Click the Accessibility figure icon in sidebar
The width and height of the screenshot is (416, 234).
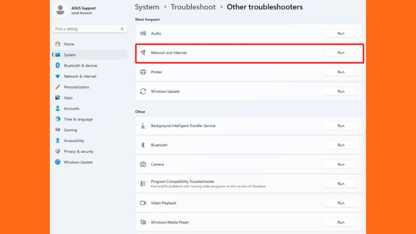point(58,140)
